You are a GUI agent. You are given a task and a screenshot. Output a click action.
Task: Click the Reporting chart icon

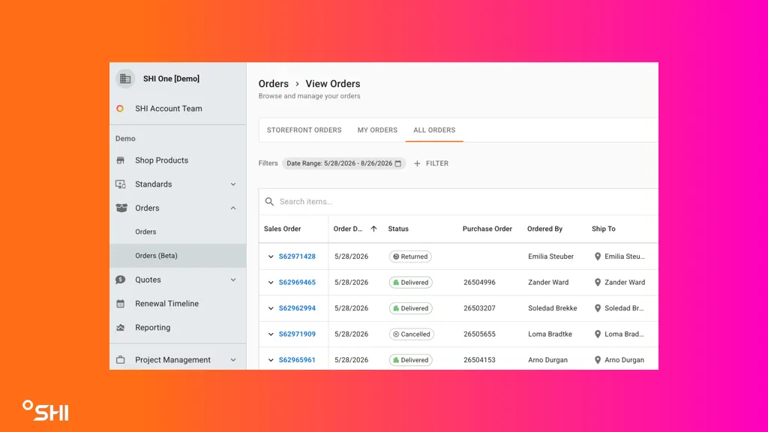pos(121,328)
